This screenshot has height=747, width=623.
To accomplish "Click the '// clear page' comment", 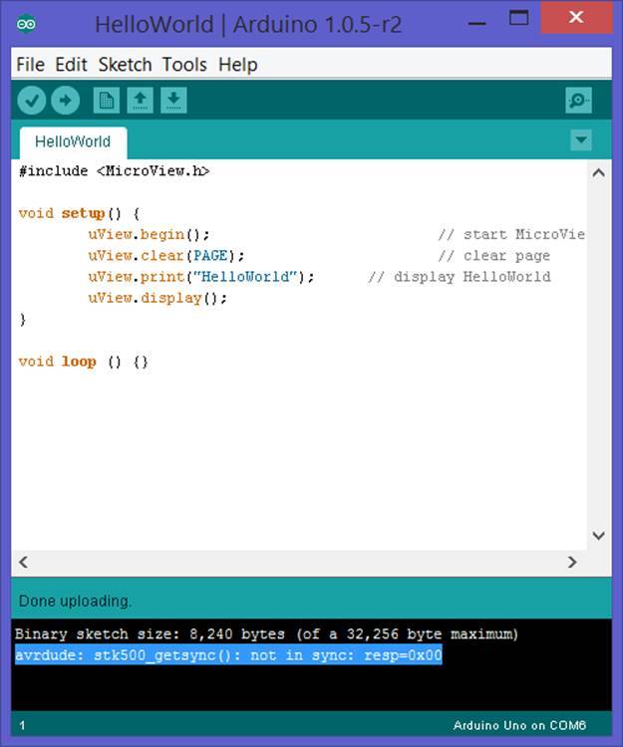I will pyautogui.click(x=494, y=256).
